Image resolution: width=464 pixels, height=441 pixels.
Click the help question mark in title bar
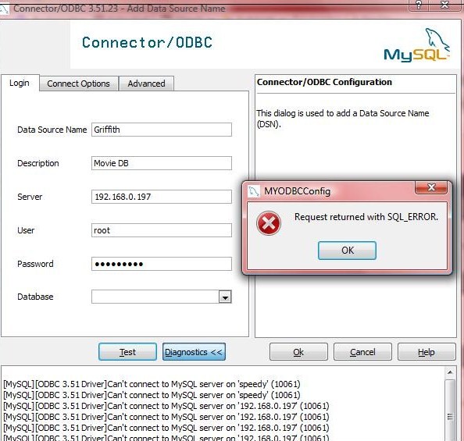(419, 5)
